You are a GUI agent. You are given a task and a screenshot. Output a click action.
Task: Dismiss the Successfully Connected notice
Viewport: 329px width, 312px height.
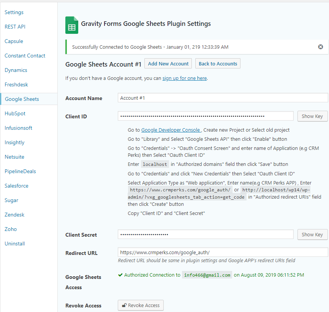click(x=320, y=47)
